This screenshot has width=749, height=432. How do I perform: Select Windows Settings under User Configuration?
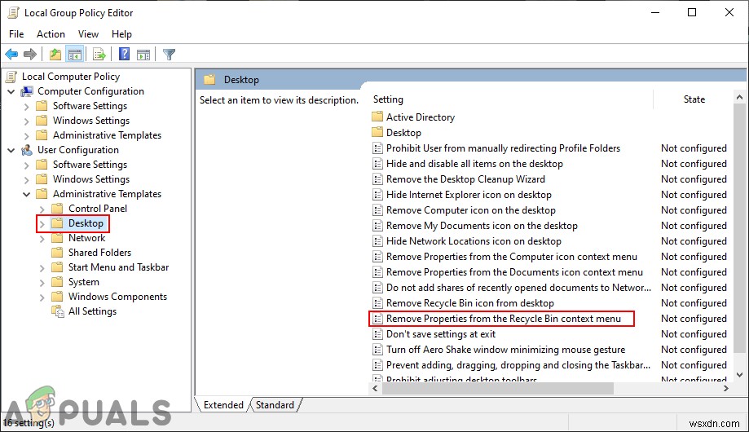[91, 179]
